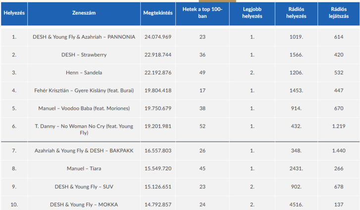
Task: Click radio plays 137 for MOKKA
Action: [x=339, y=205]
